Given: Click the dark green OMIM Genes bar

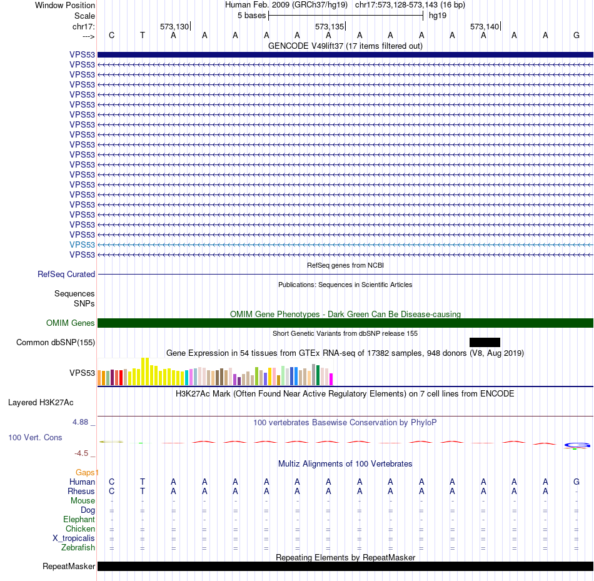Looking at the screenshot, I should pyautogui.click(x=345, y=323).
